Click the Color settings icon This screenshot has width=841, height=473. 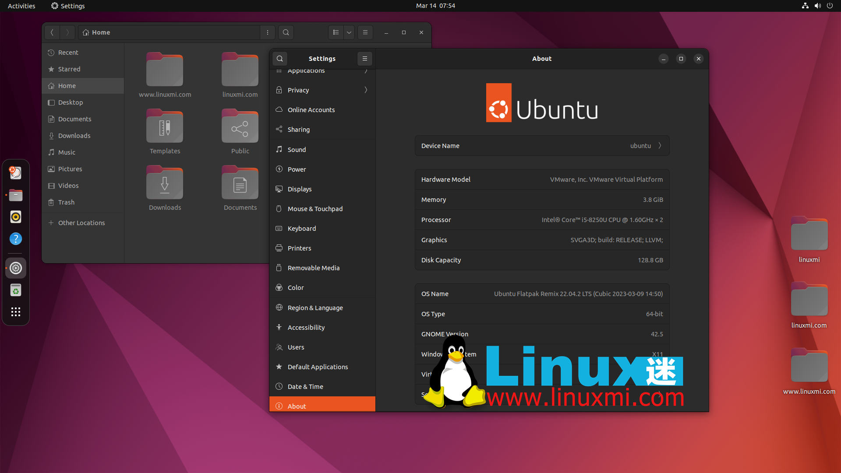(279, 288)
